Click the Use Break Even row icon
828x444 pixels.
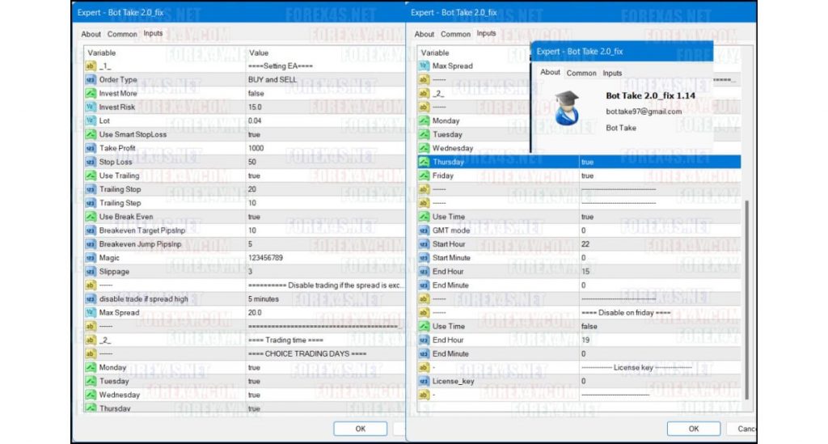(x=91, y=217)
